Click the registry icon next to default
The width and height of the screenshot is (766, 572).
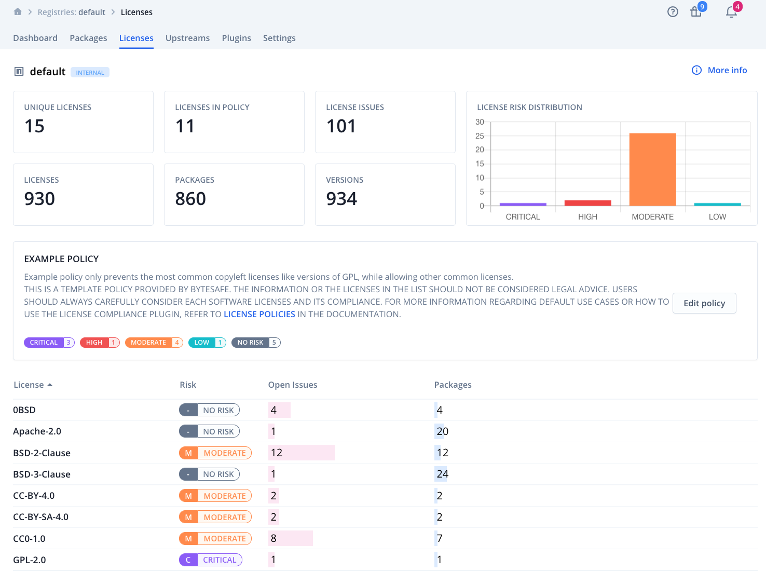(19, 71)
